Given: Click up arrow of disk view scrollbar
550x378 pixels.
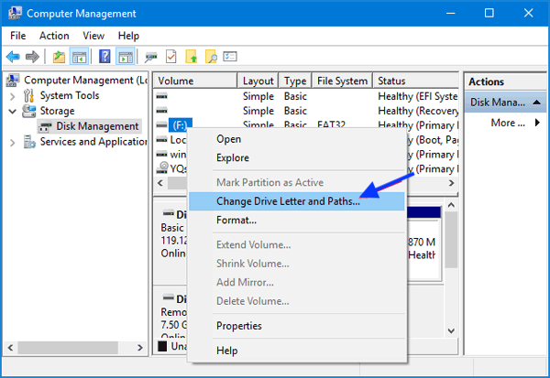Looking at the screenshot, I should click(451, 205).
